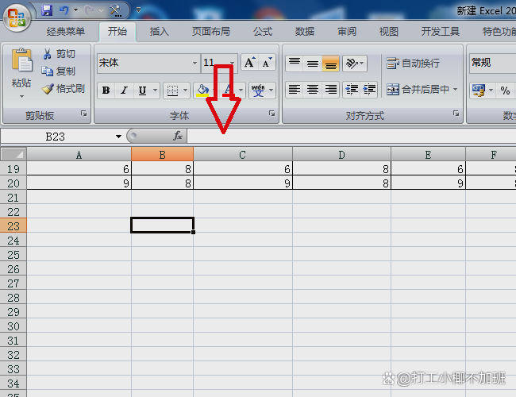Open the borders dropdown arrow

(185, 91)
